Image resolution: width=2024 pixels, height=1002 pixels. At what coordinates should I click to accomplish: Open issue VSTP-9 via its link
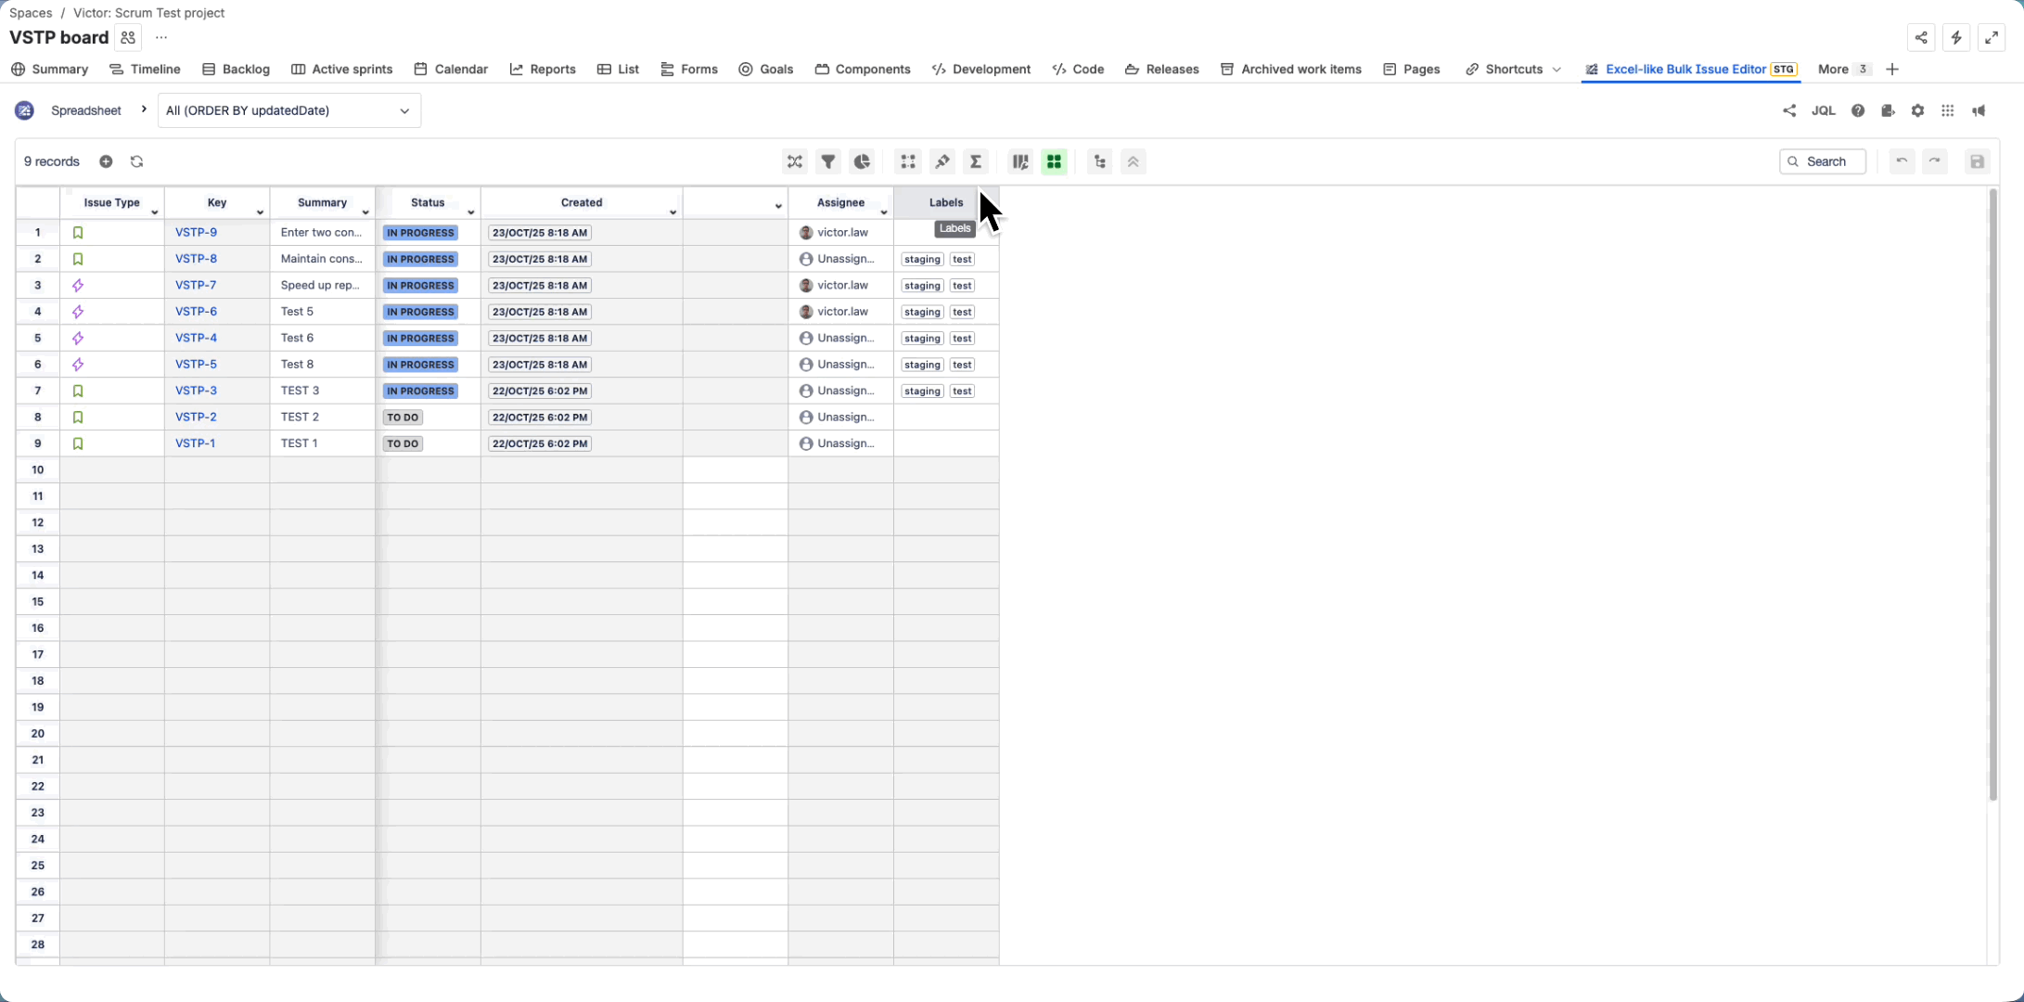(196, 232)
